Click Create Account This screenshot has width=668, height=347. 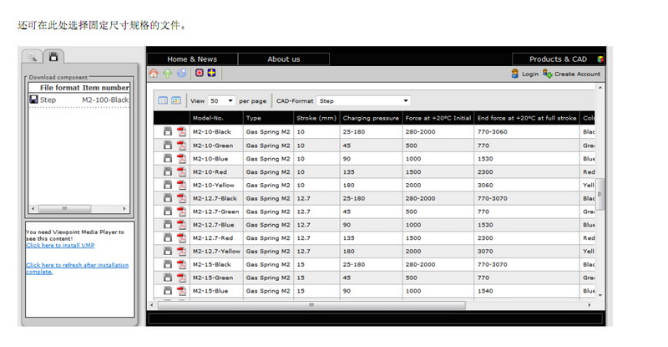pyautogui.click(x=571, y=74)
